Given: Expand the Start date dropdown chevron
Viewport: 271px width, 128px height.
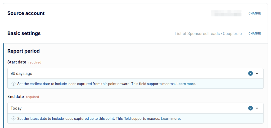Looking at the screenshot, I should (x=257, y=73).
